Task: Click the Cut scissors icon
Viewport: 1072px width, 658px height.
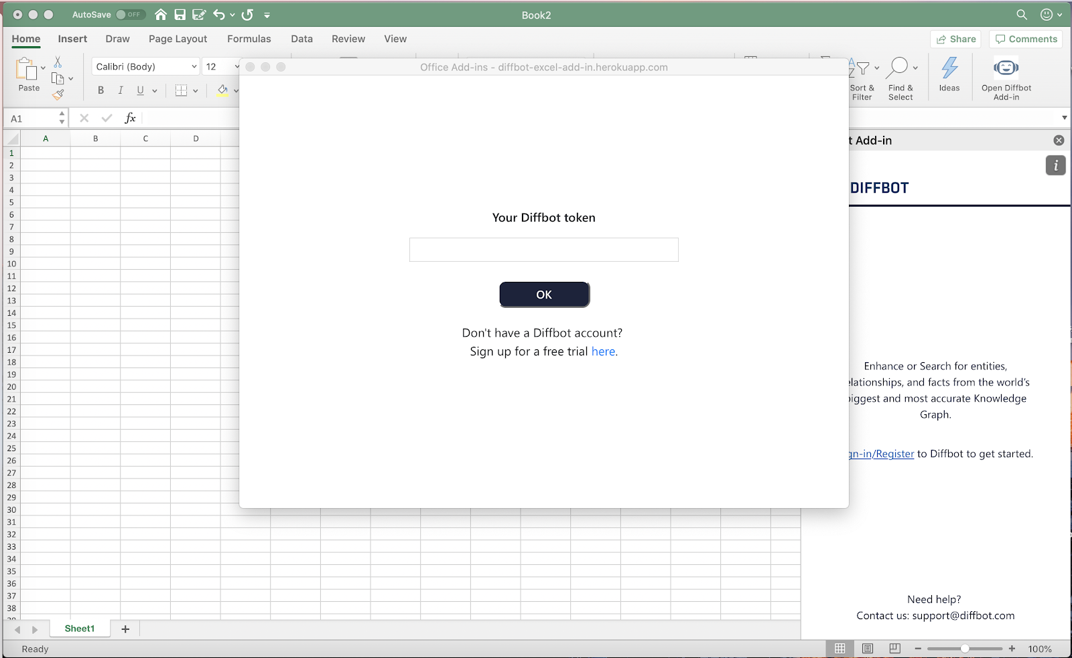Action: point(58,62)
